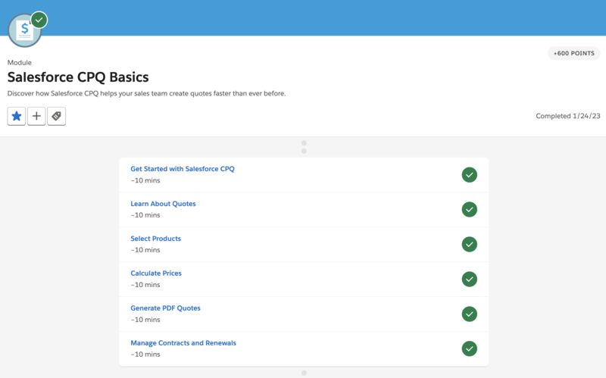Click ~10 mins under Calculate Prices
606x378 pixels.
click(x=145, y=285)
